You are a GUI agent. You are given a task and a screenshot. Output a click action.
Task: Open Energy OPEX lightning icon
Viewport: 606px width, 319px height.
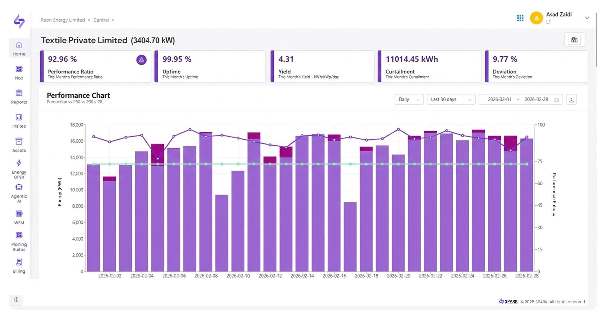point(19,163)
